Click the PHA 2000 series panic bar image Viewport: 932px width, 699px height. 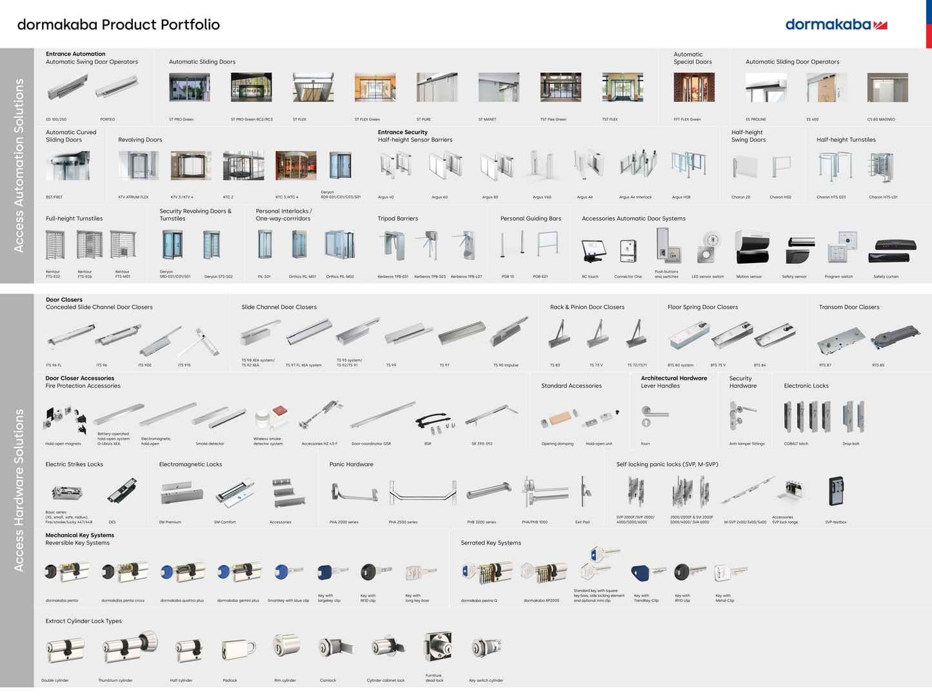354,493
